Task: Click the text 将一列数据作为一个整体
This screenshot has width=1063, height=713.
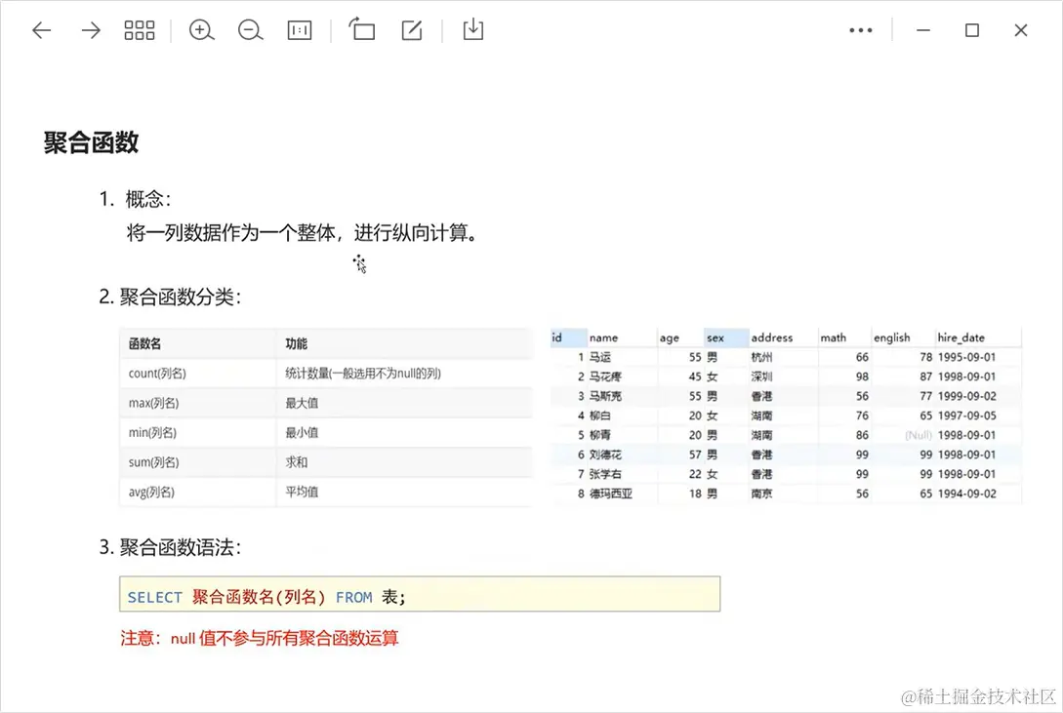Action: pos(231,233)
